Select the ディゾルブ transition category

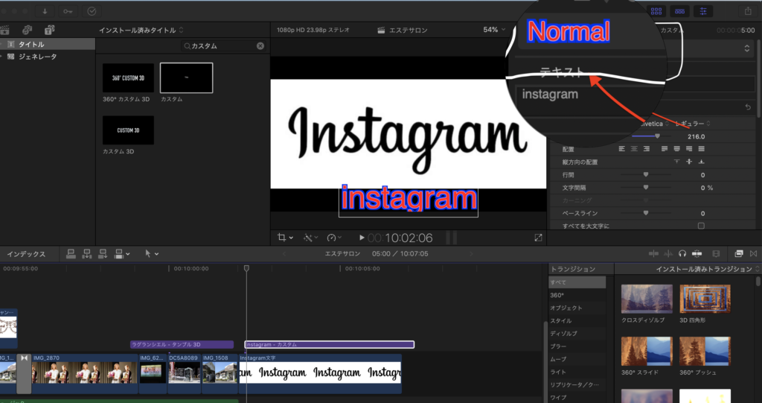pyautogui.click(x=577, y=334)
